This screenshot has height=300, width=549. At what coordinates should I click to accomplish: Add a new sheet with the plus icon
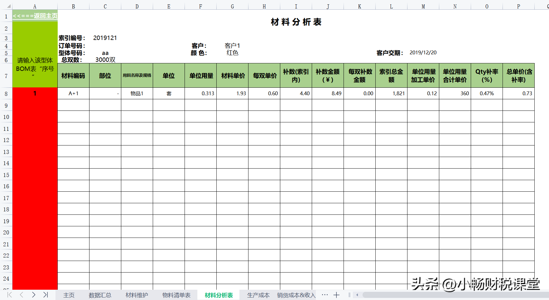336,295
